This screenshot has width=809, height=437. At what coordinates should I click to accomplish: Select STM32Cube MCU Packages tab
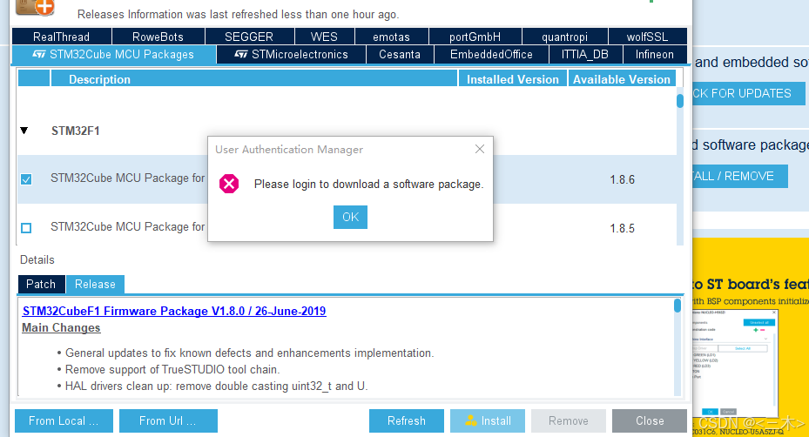pyautogui.click(x=113, y=54)
